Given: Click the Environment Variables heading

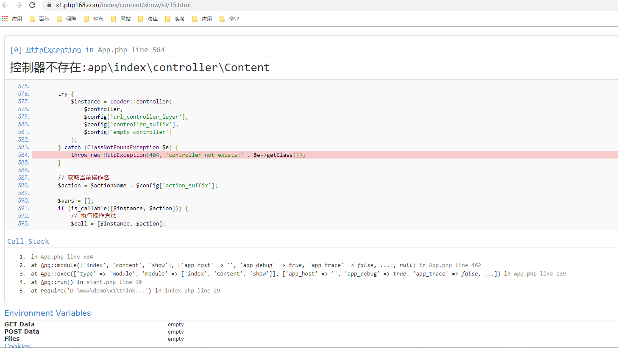Looking at the screenshot, I should click(47, 313).
